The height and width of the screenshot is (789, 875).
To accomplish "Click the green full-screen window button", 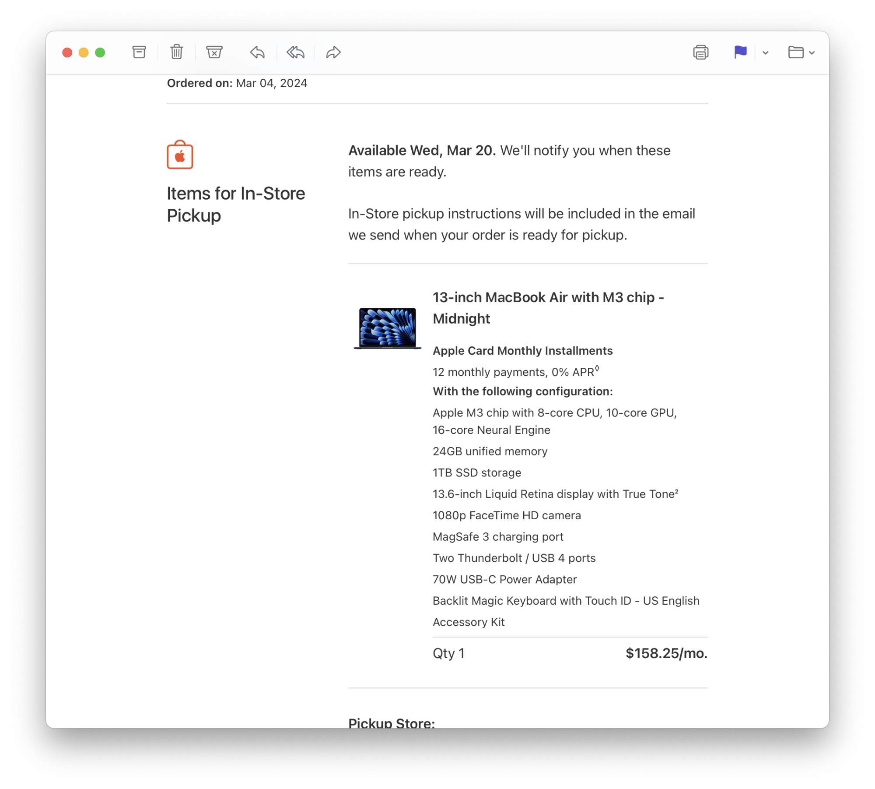I will (100, 53).
